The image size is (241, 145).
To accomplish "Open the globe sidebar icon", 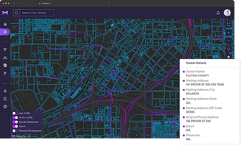I will coord(5,65).
